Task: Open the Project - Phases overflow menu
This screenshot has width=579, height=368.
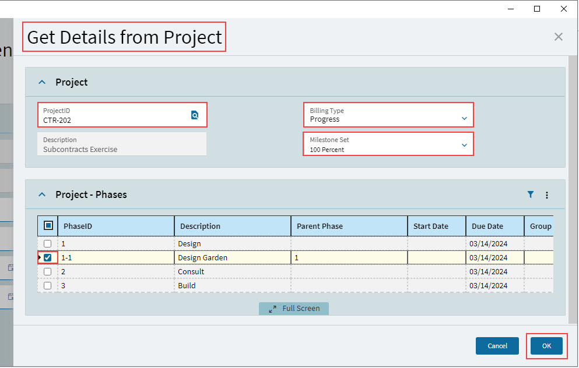Action: pyautogui.click(x=547, y=195)
